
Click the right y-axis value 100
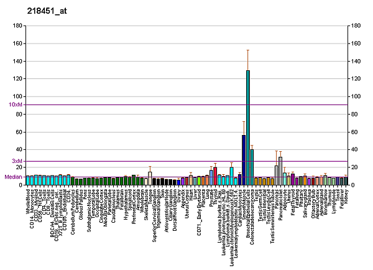point(356,96)
